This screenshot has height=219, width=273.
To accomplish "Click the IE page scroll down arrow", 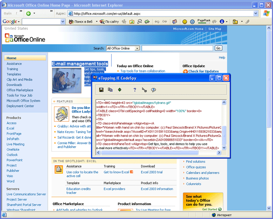I will pos(269,208).
